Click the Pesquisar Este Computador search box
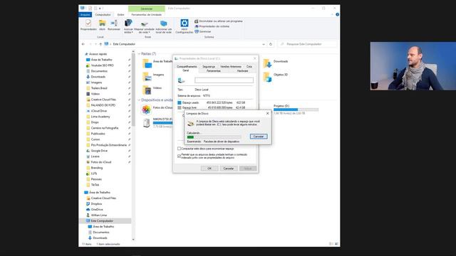 click(x=307, y=44)
